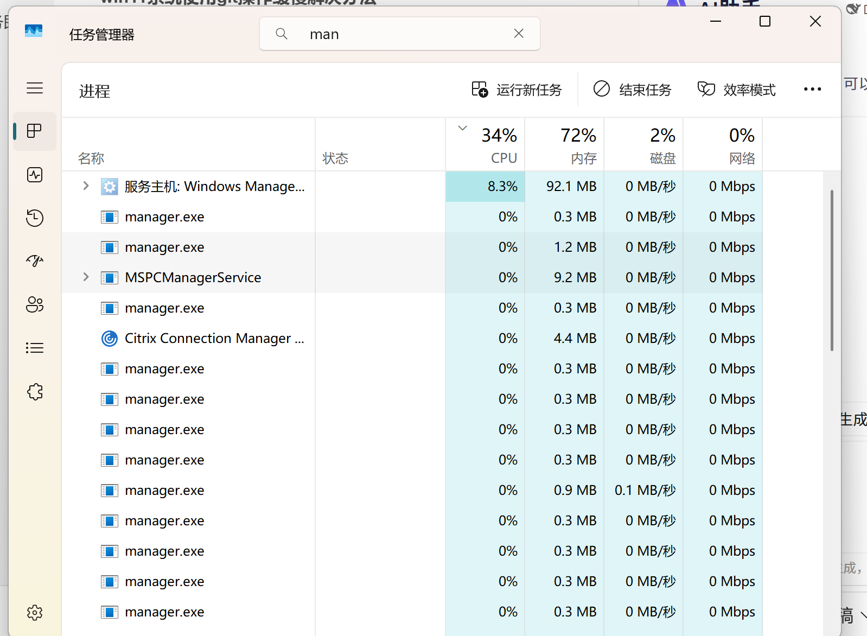The width and height of the screenshot is (867, 636).
Task: Click the 0.1 MB/秒 disk cell
Action: point(643,490)
